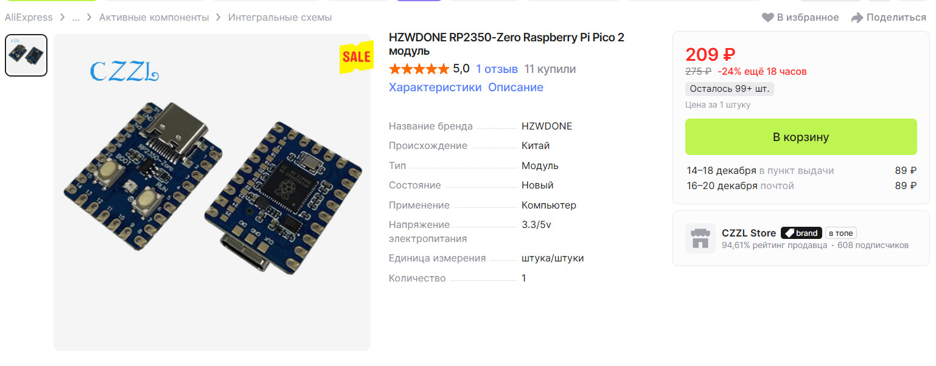Open CZZL Store seller page
Image resolution: width=936 pixels, height=366 pixels.
click(x=749, y=233)
